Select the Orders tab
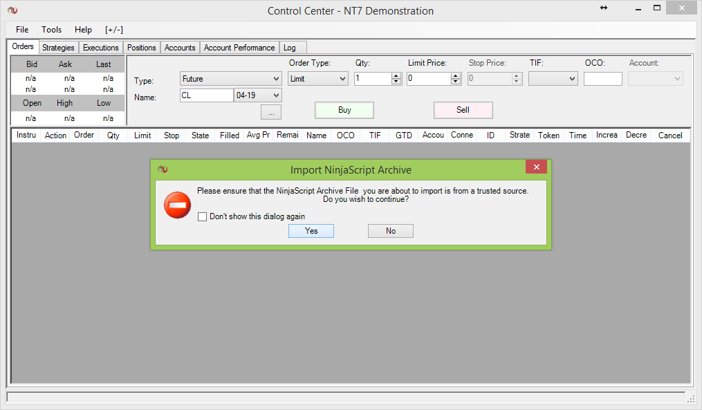 tap(23, 46)
